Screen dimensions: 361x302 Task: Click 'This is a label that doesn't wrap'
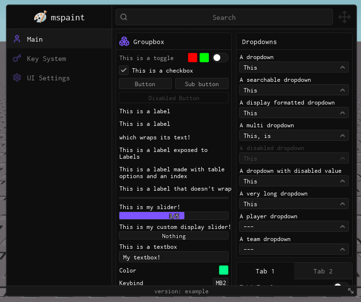(175, 189)
